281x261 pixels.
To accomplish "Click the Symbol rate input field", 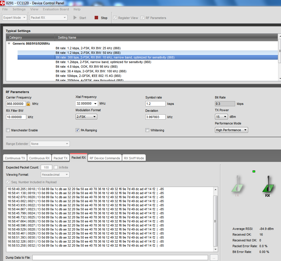I will point(156,104).
